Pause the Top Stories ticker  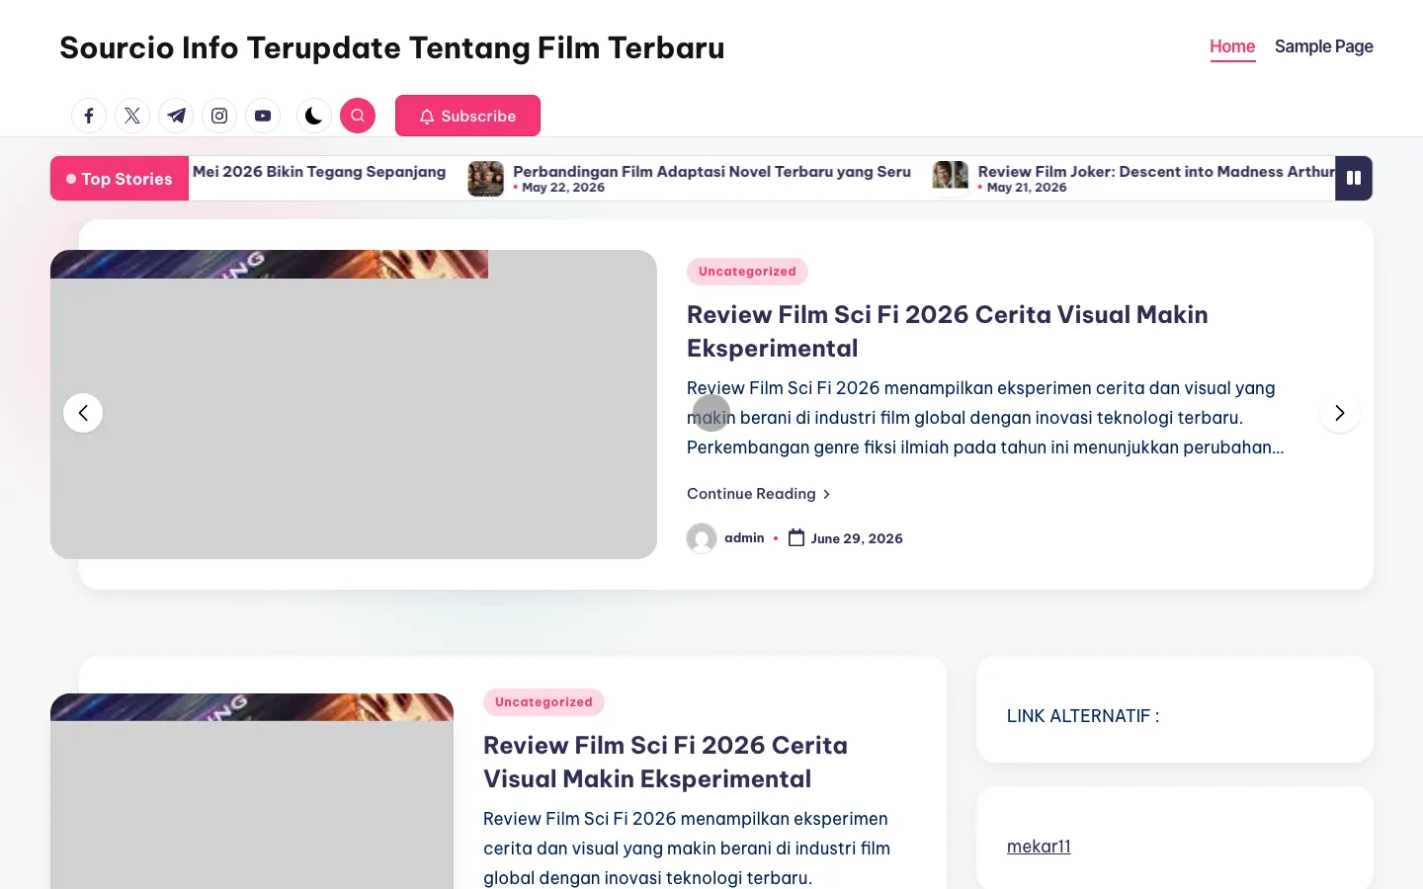[x=1354, y=178]
